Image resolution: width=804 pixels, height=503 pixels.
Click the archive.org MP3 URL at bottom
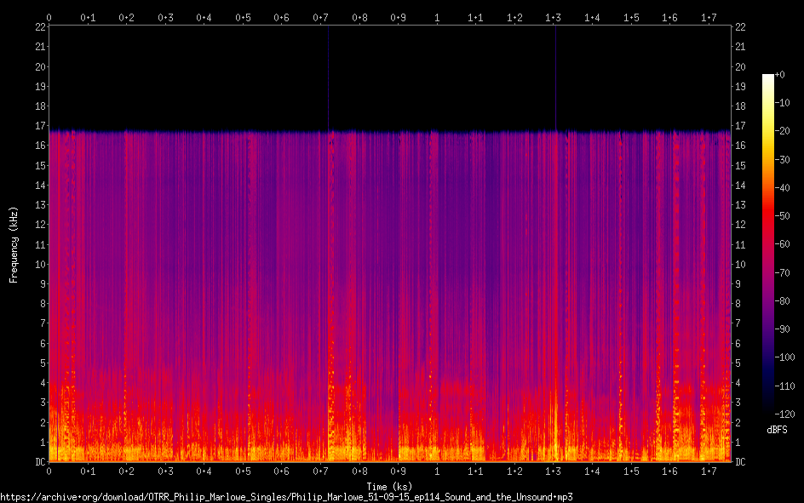[x=286, y=496]
